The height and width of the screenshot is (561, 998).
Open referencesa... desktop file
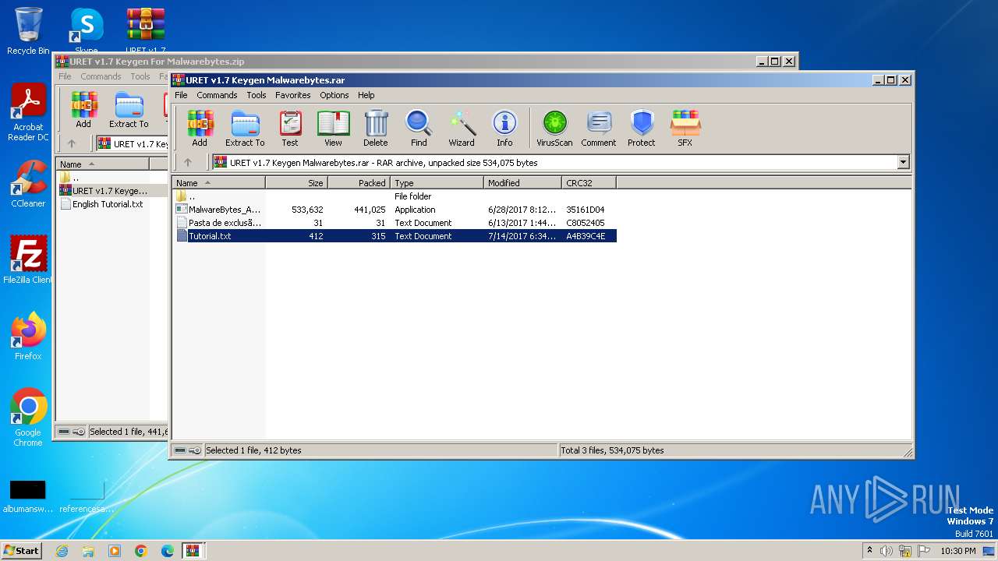pyautogui.click(x=86, y=495)
